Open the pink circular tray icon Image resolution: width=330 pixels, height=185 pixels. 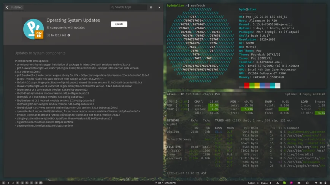pyautogui.click(x=291, y=183)
